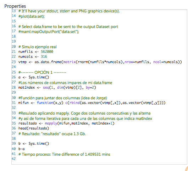Click the comment mentioning 1.3 Gb

(52, 134)
